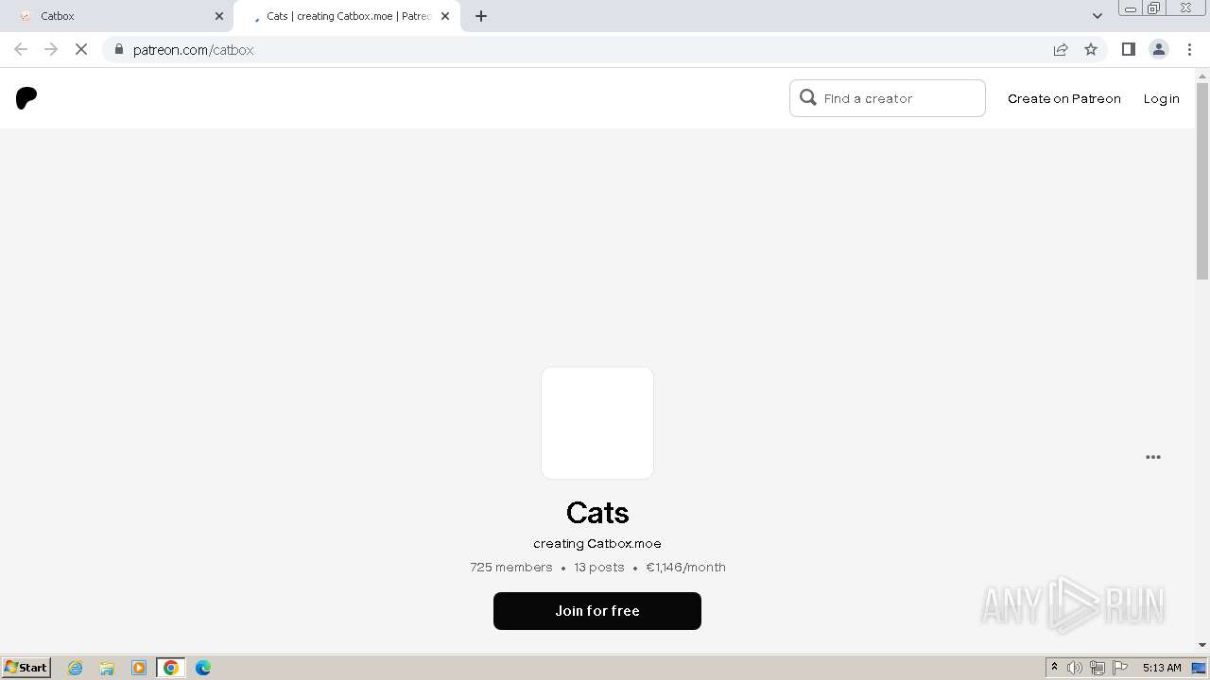Click the 5:13 AM system clock
1210x680 pixels.
[1162, 668]
